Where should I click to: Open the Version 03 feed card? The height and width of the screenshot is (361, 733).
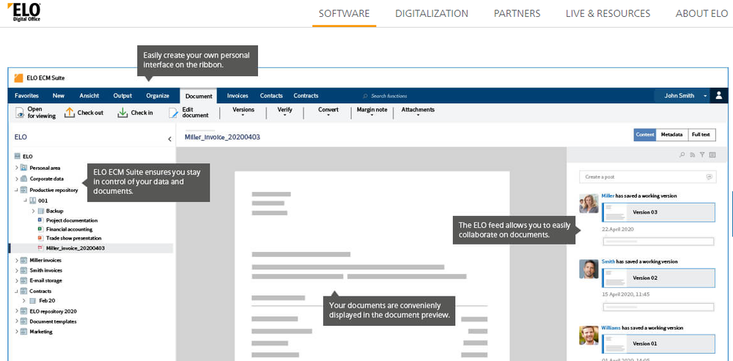(659, 212)
